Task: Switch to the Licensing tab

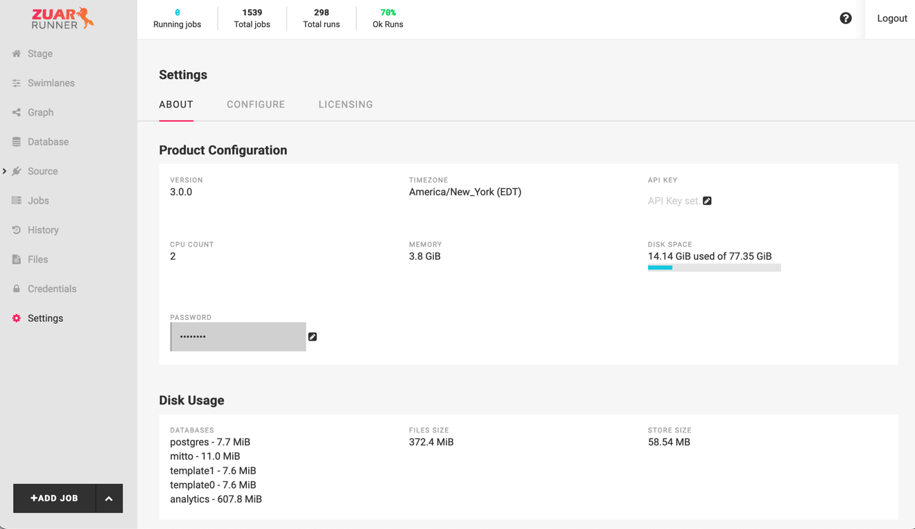Action: click(x=346, y=105)
